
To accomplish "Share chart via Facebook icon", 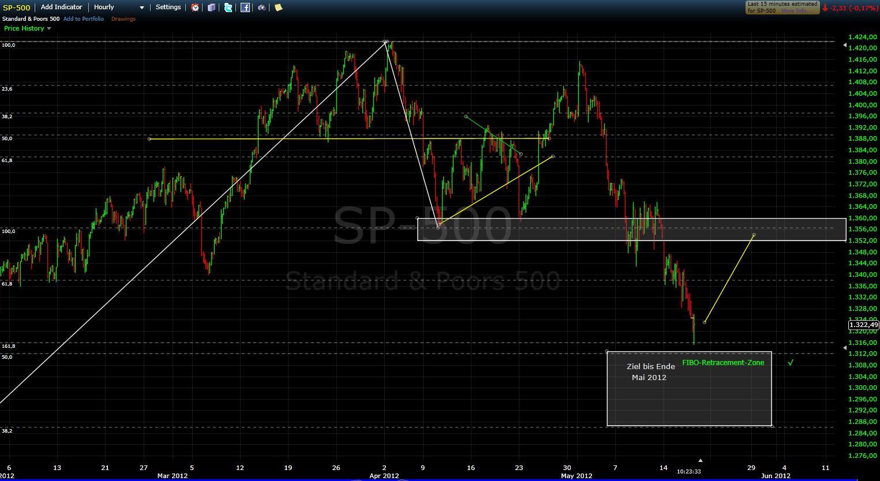I will 245,7.
